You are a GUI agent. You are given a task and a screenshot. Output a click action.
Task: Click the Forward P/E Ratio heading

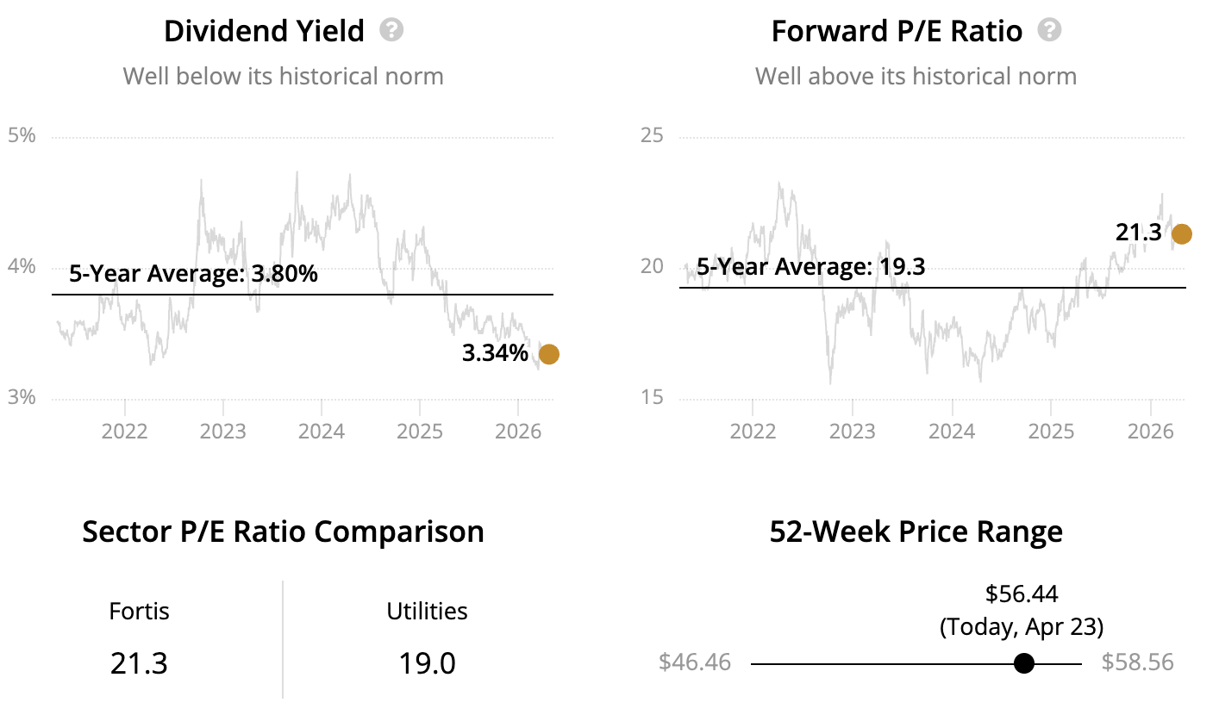[x=897, y=32]
